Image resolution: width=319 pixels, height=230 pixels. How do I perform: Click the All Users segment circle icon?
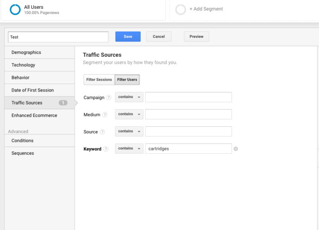[15, 10]
